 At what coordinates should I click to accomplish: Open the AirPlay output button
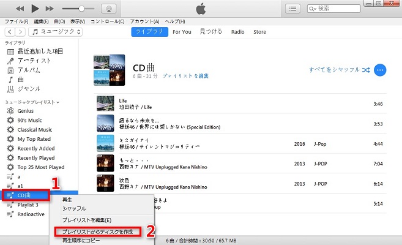109,9
